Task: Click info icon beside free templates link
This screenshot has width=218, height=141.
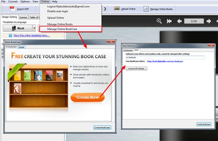Action: (11, 35)
